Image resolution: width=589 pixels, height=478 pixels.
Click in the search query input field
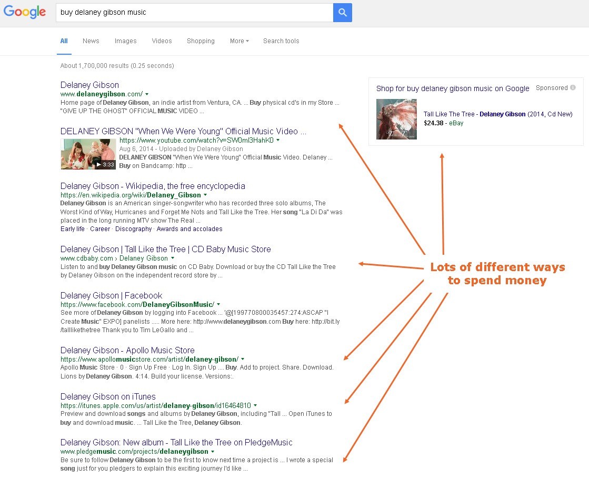pyautogui.click(x=194, y=12)
